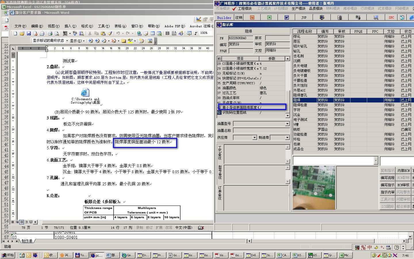Click the 'Mic...' Excel taskbar button
Screen dimensions: 414x259
click(345, 255)
